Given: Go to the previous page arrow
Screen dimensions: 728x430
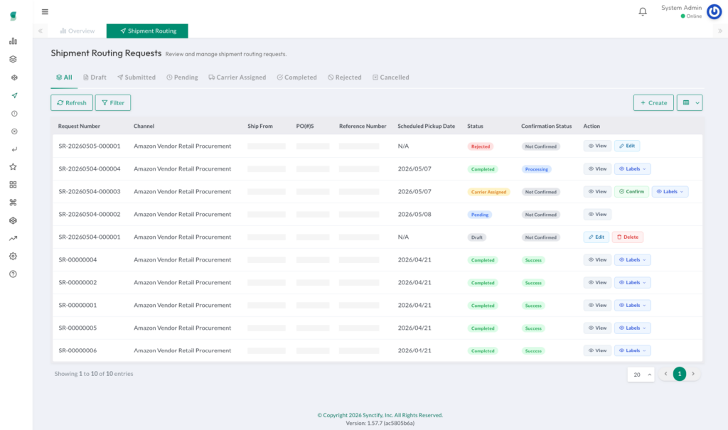Looking at the screenshot, I should [665, 374].
